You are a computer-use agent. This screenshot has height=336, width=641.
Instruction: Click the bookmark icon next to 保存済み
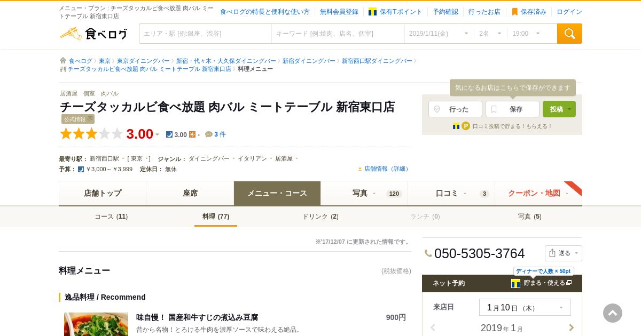(x=515, y=12)
